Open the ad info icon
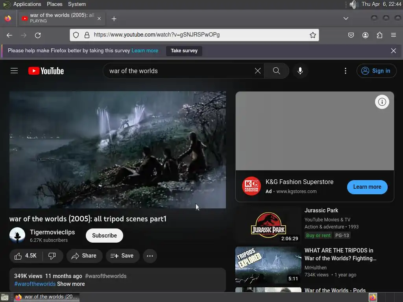403x302 pixels. (x=382, y=102)
